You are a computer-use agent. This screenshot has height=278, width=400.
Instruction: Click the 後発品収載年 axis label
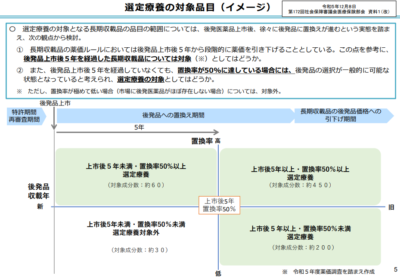pyautogui.click(x=39, y=191)
